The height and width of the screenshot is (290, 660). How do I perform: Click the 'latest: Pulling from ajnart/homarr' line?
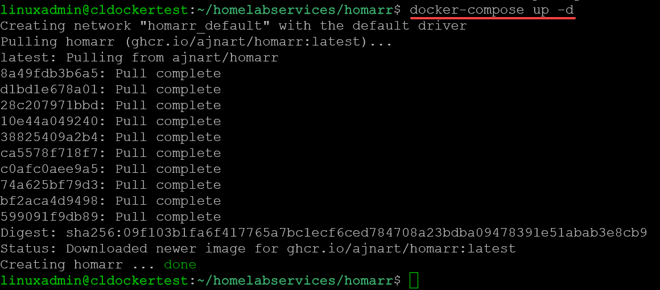point(139,57)
